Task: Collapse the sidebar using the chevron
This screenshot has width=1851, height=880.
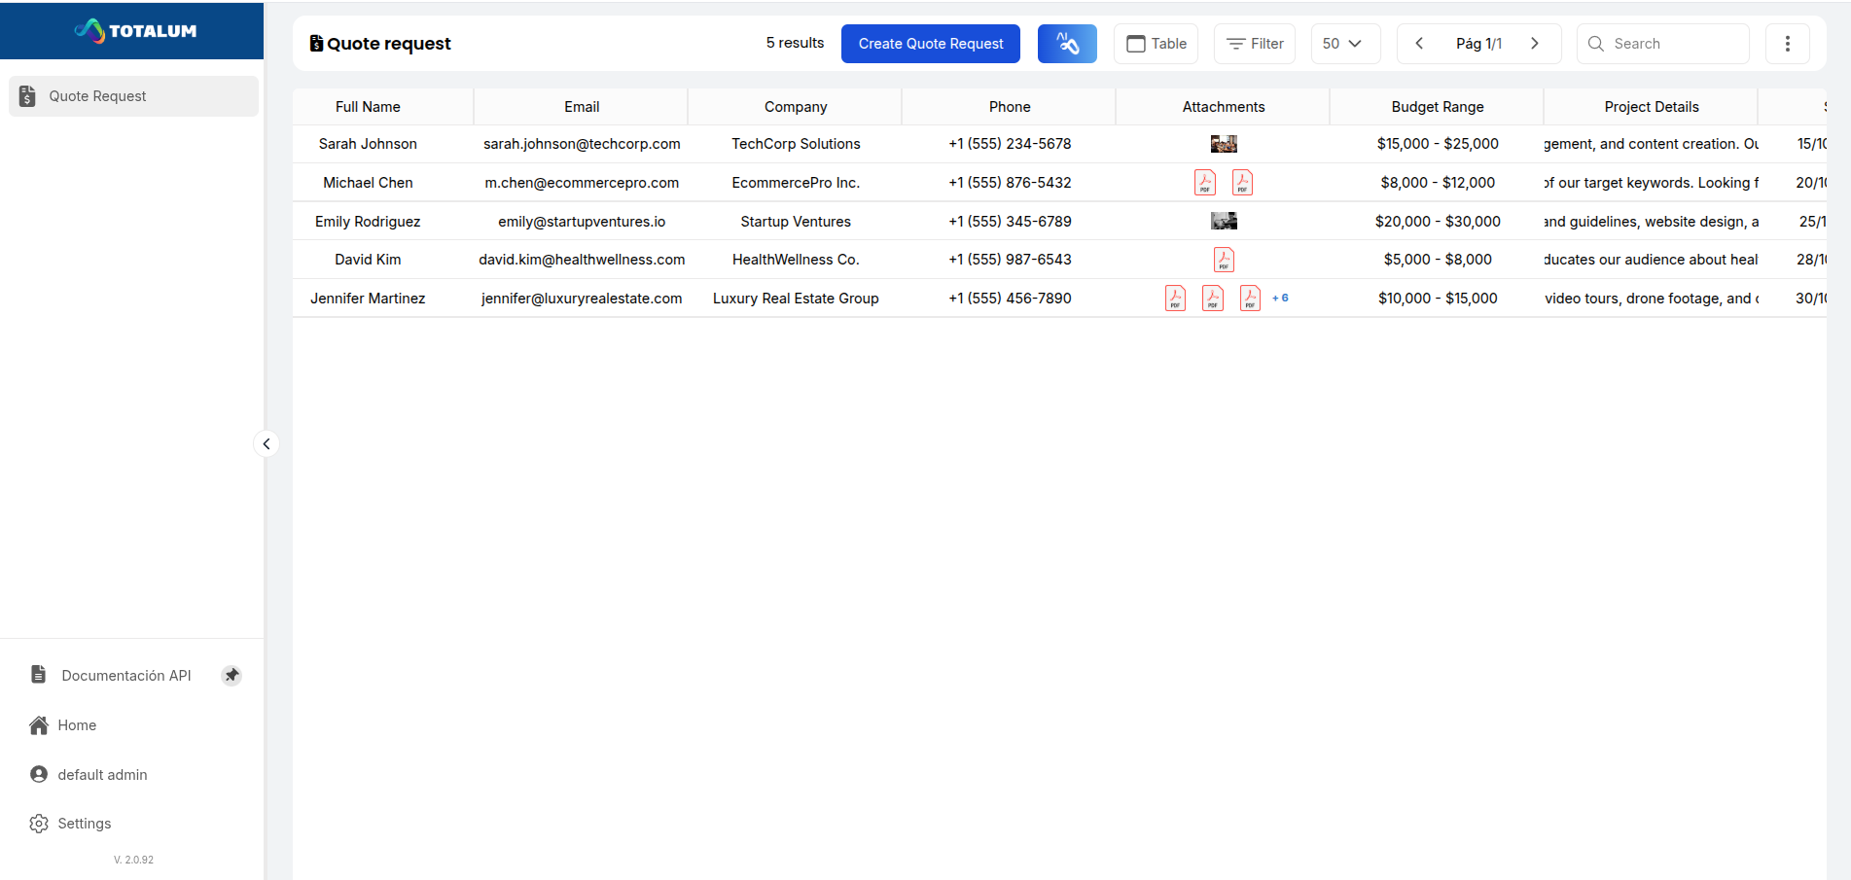Action: click(x=266, y=443)
